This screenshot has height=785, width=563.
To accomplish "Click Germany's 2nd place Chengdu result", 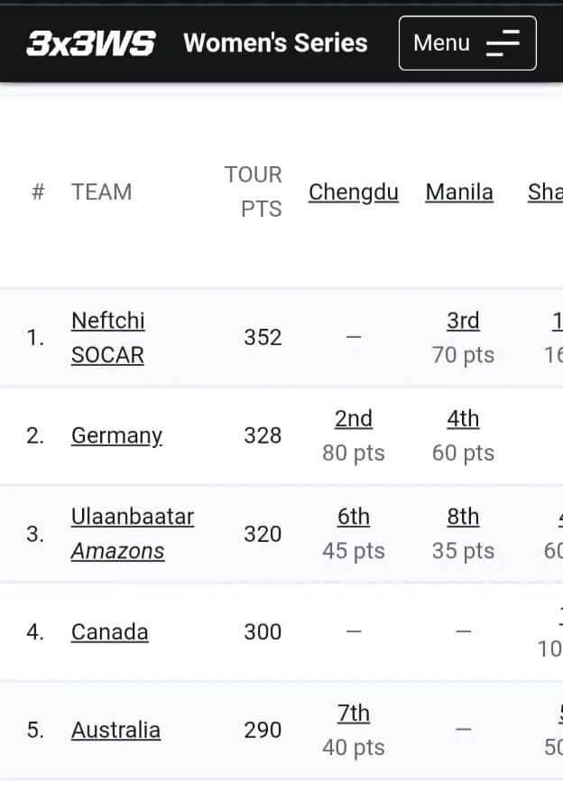I will pyautogui.click(x=354, y=419).
